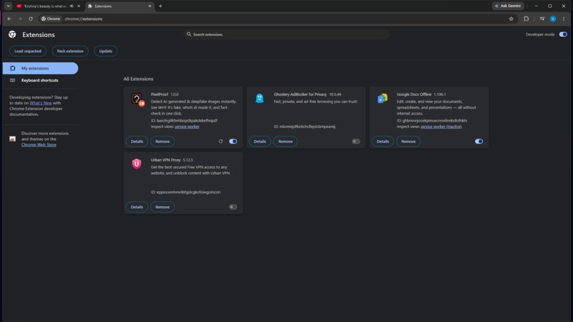Open Keyboard shortcuts in sidebar
Screen dimensions: 573x322
coord(41,80)
